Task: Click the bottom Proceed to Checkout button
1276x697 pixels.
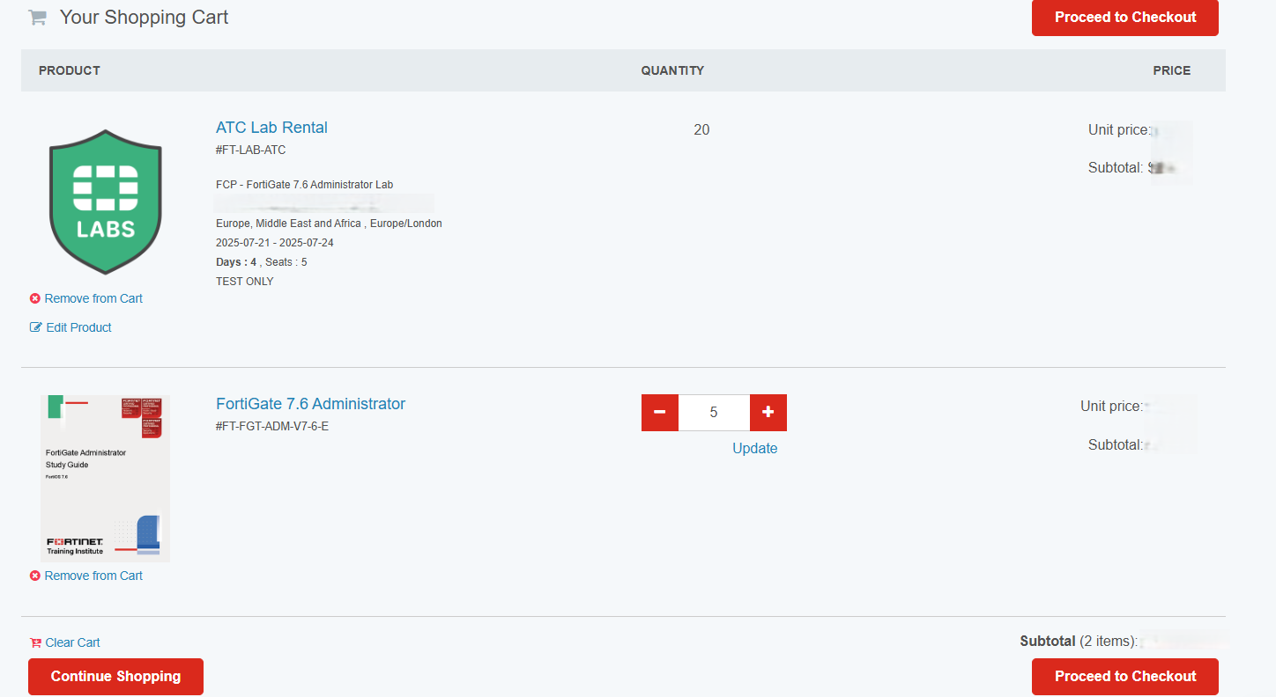Action: point(1125,677)
